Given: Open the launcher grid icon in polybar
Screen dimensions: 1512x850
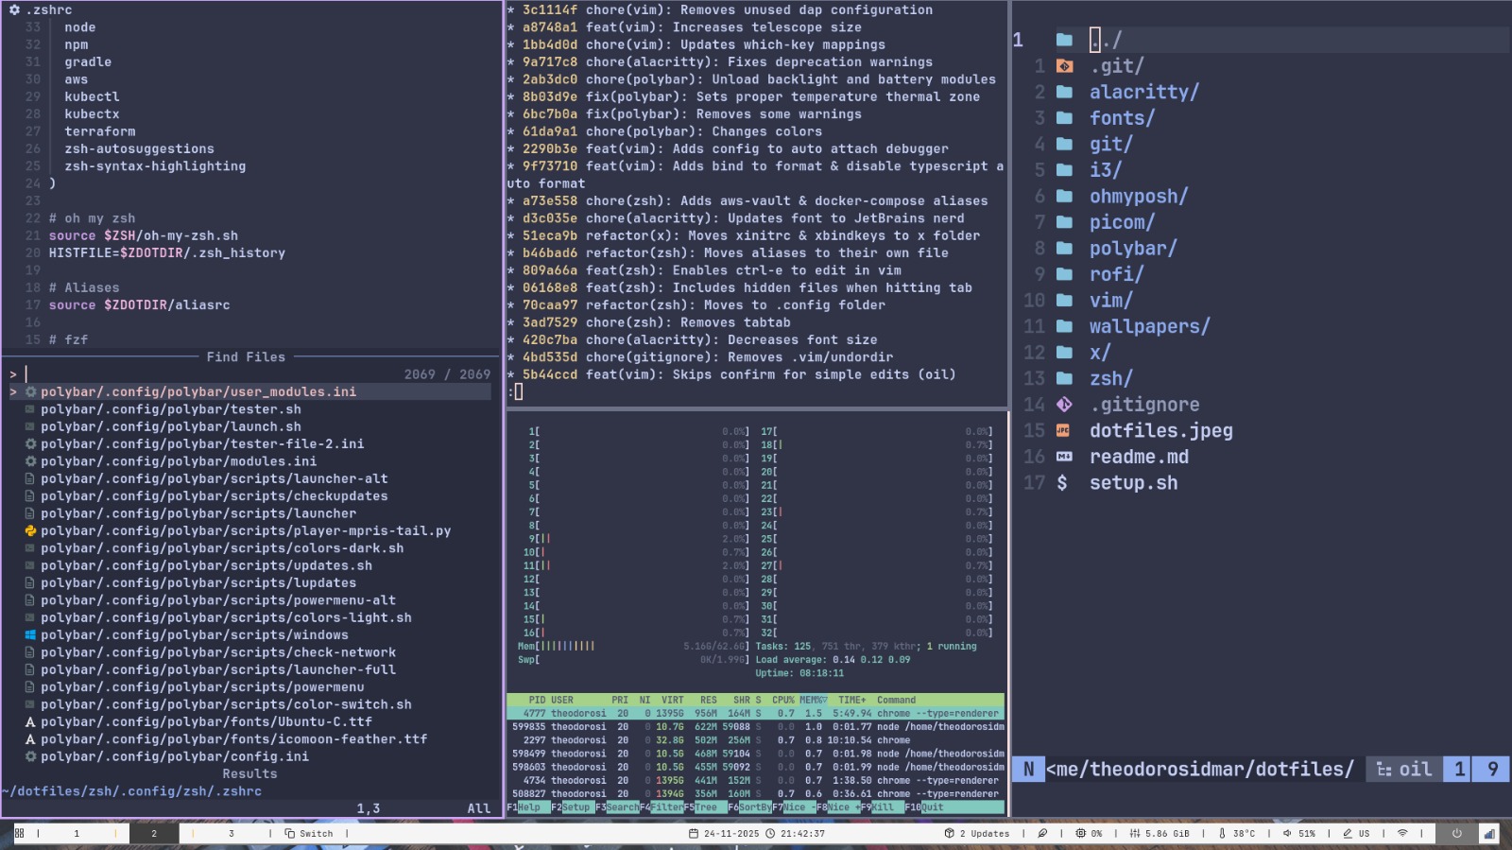Looking at the screenshot, I should 19,833.
